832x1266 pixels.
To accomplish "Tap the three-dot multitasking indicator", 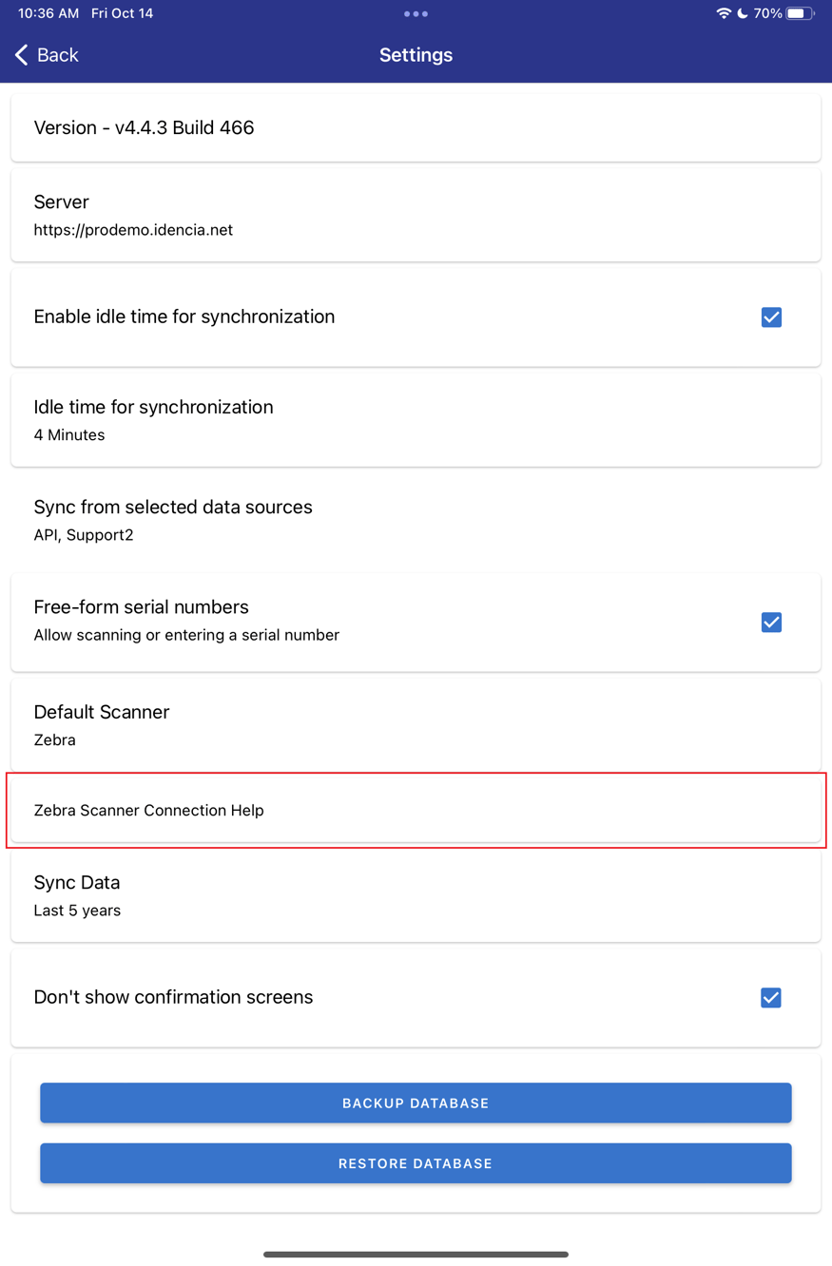I will click(x=416, y=13).
